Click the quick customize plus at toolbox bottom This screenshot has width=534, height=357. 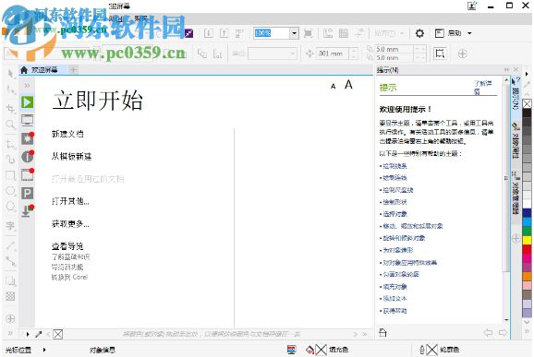[x=10, y=318]
